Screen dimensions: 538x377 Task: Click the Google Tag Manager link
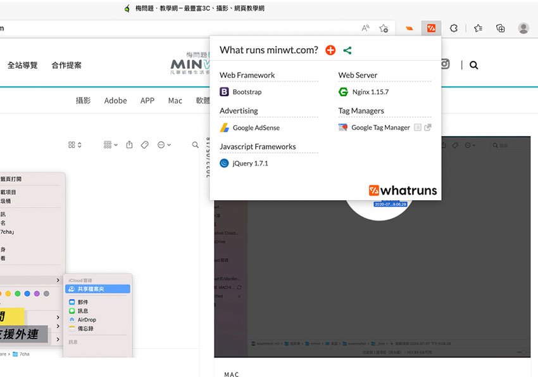380,127
